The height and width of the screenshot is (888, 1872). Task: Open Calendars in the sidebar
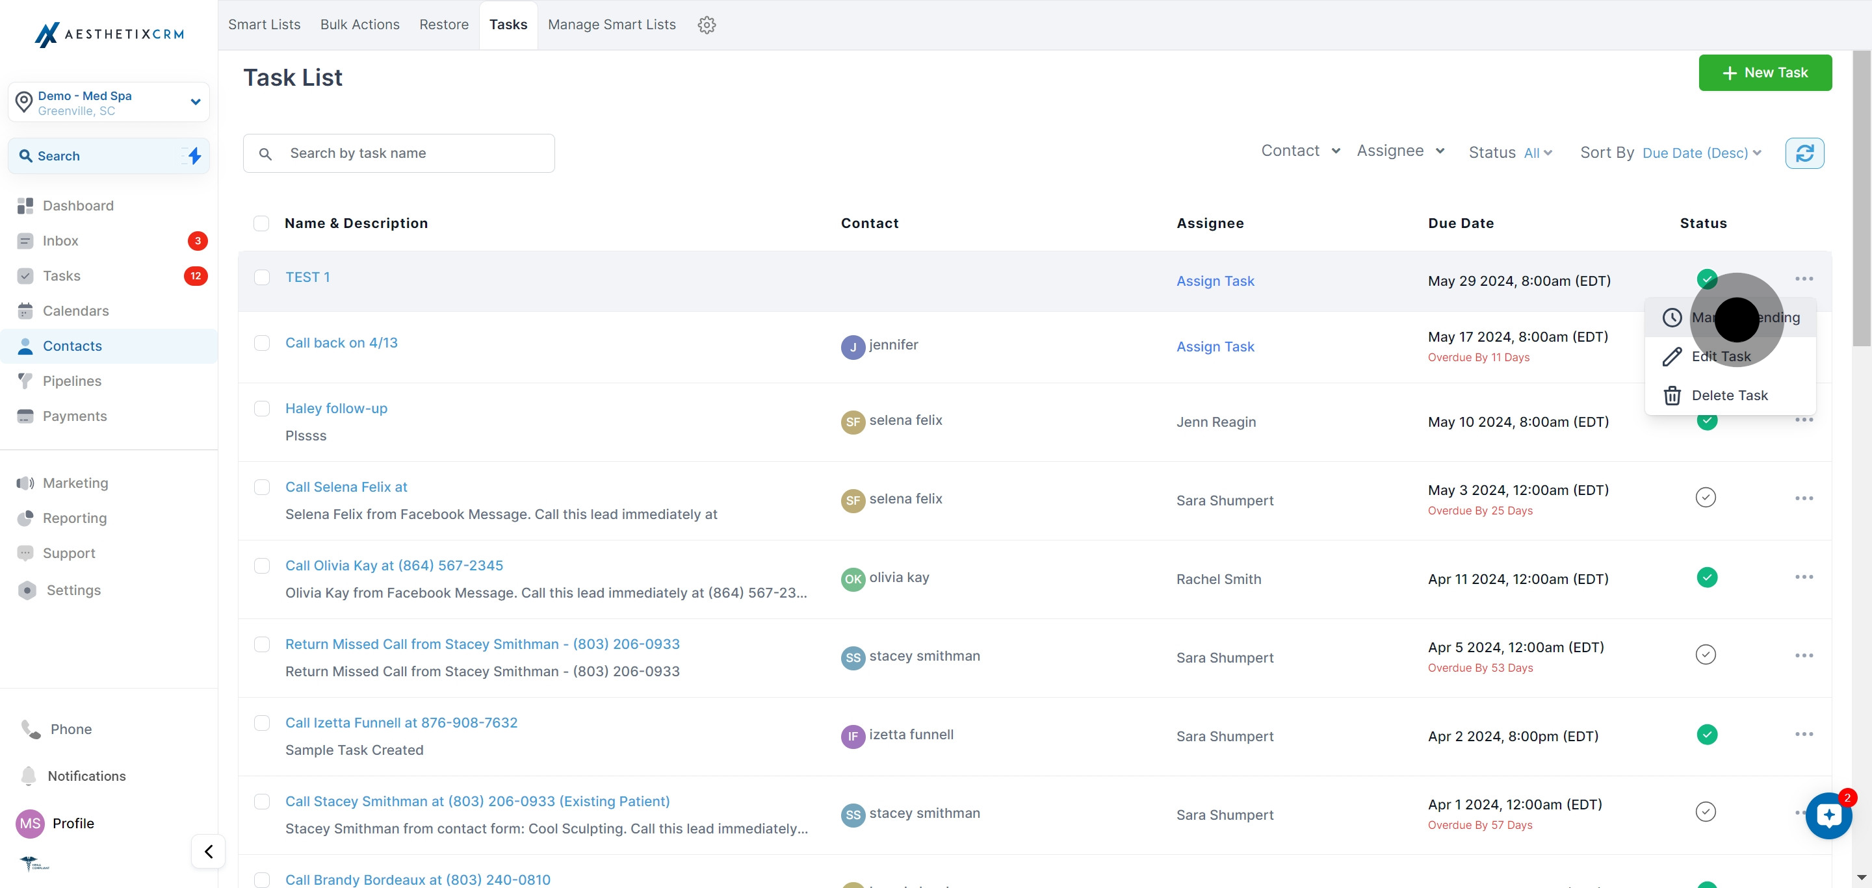point(75,311)
